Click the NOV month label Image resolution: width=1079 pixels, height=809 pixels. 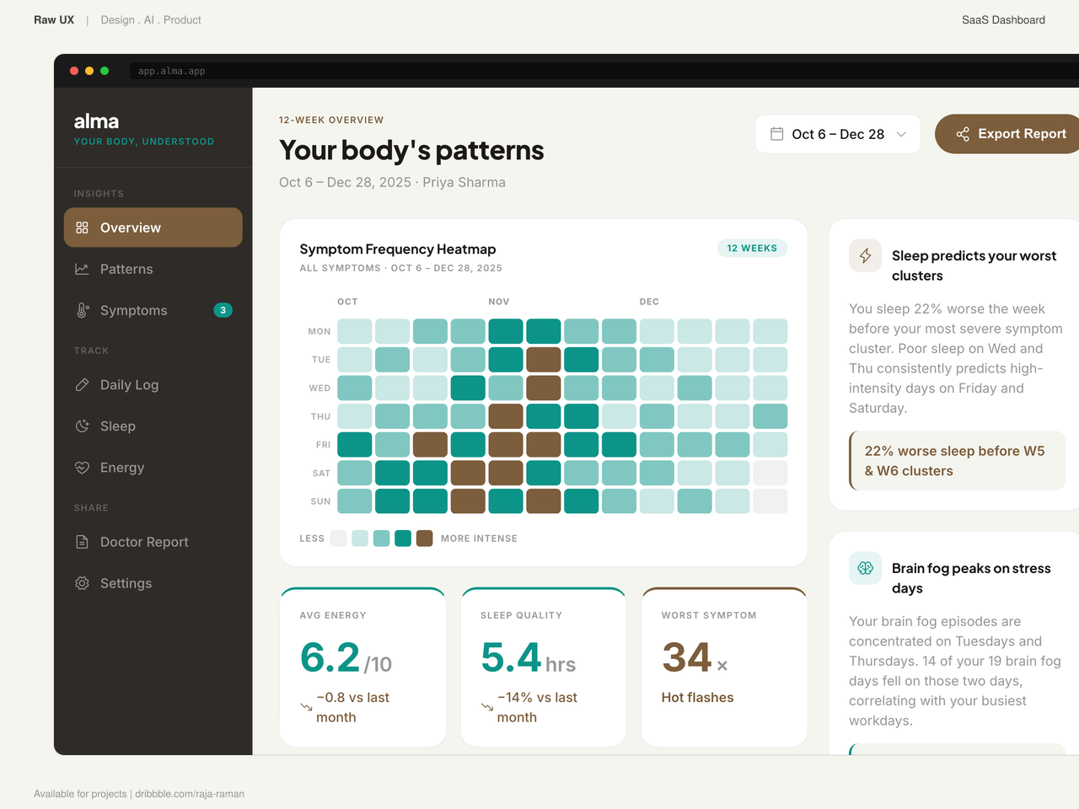pos(499,302)
